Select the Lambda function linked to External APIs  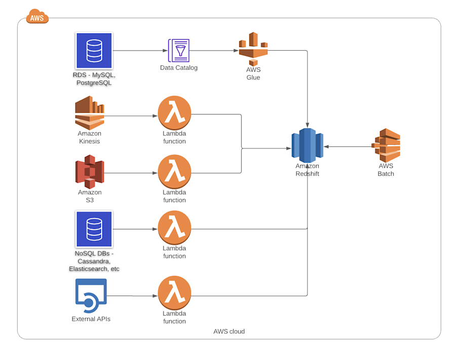[x=174, y=292]
